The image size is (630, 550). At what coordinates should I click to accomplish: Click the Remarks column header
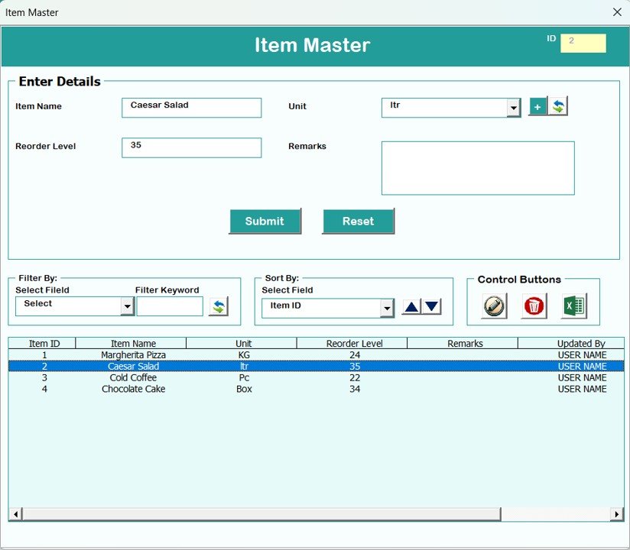click(463, 343)
